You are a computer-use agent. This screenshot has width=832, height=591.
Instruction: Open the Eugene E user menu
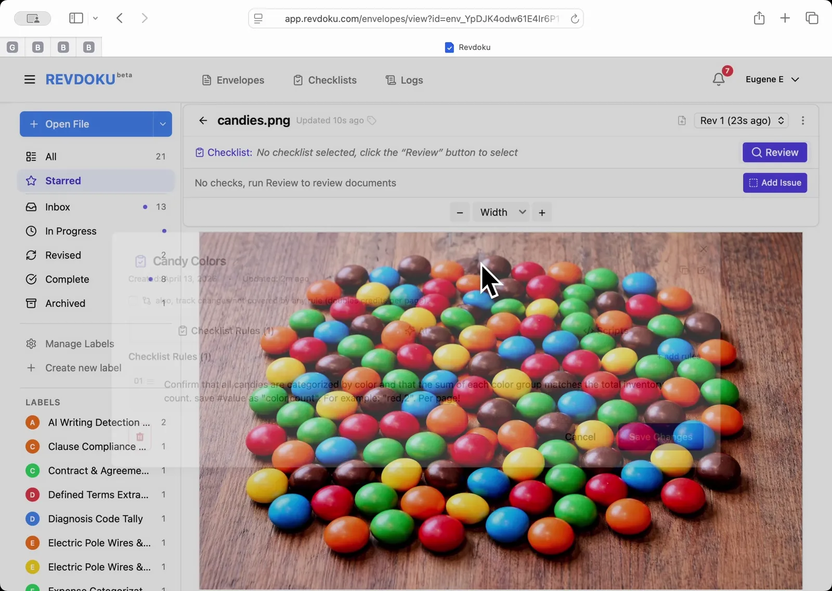pyautogui.click(x=772, y=80)
